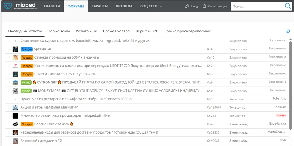Click the key icon next to Вход

point(187,6)
